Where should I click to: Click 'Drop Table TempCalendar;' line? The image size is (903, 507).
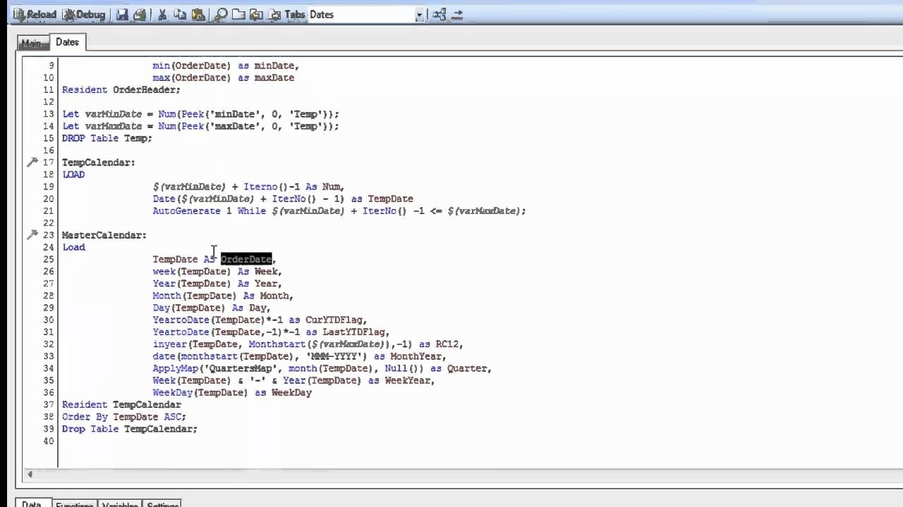tap(130, 429)
